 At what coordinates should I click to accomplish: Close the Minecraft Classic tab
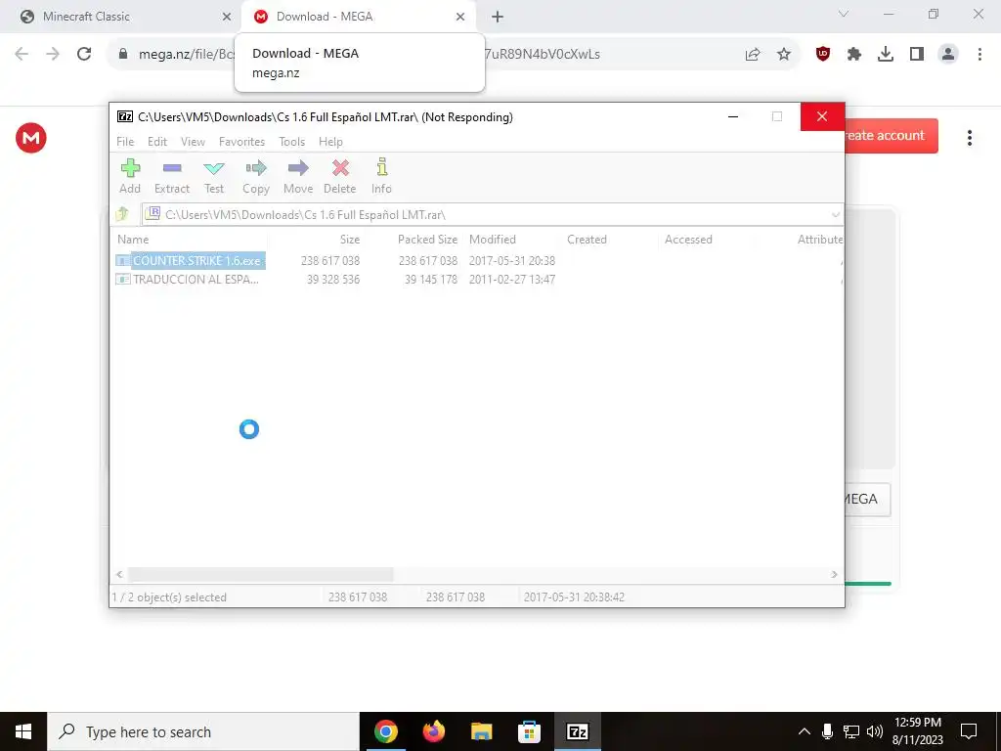pos(227,17)
